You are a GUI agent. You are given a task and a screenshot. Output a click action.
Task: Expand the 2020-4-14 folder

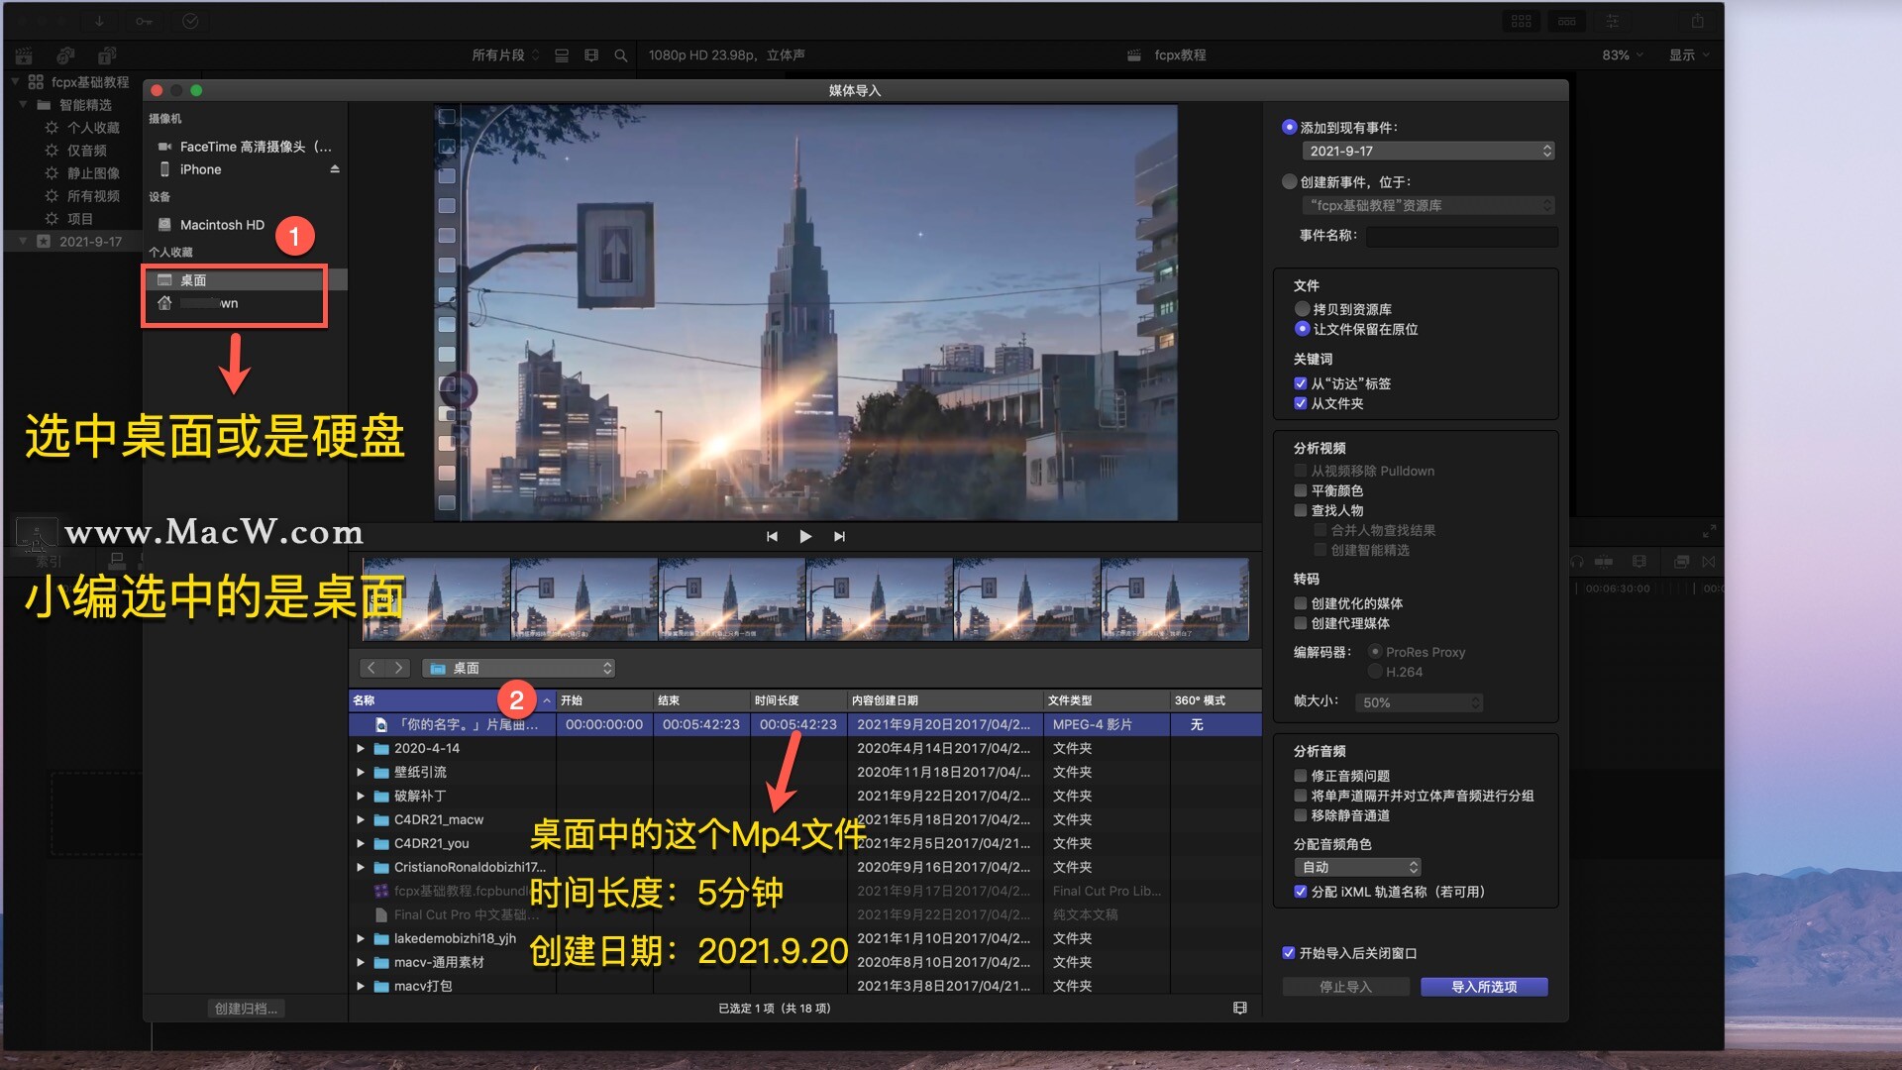(361, 748)
